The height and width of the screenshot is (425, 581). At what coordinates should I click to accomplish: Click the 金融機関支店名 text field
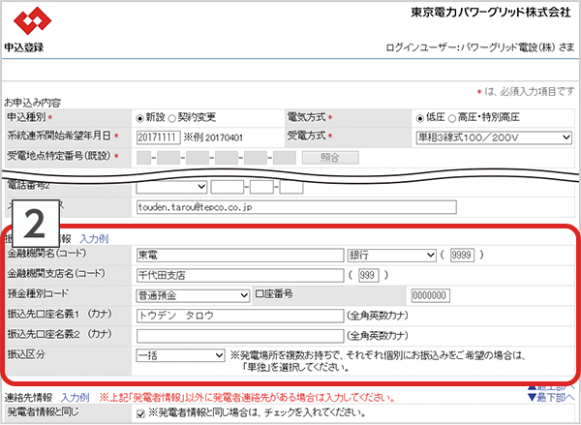click(240, 275)
